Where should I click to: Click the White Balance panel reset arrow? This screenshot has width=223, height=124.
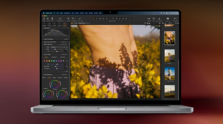point(64,45)
